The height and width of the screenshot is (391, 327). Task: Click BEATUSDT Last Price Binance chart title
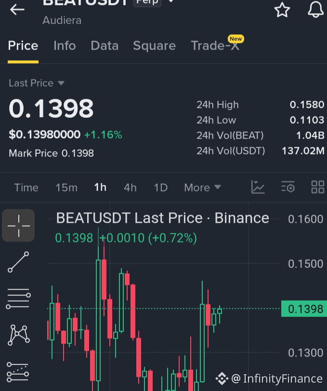(x=162, y=218)
